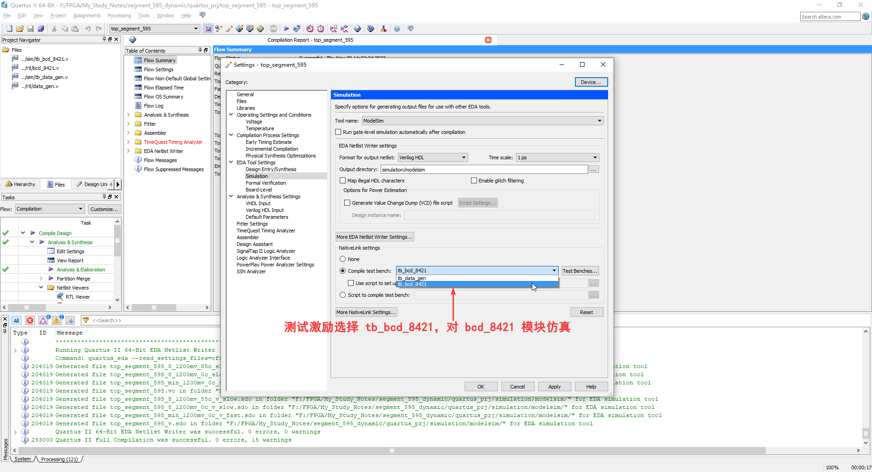Check Enable glitch filtering option

[x=474, y=181]
